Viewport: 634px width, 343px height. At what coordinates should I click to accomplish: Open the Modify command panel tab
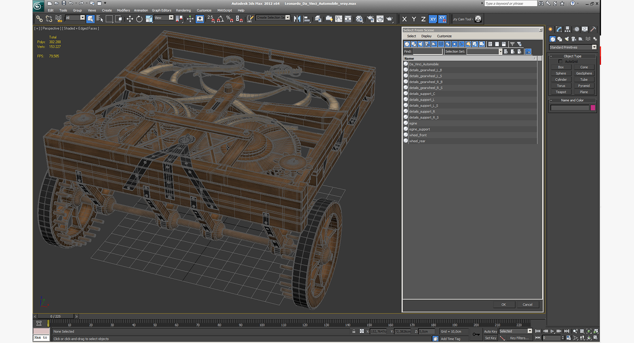559,29
